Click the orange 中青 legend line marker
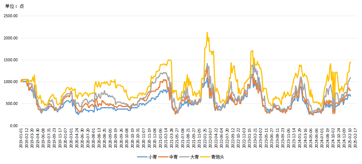362x164 pixels. pyautogui.click(x=164, y=157)
